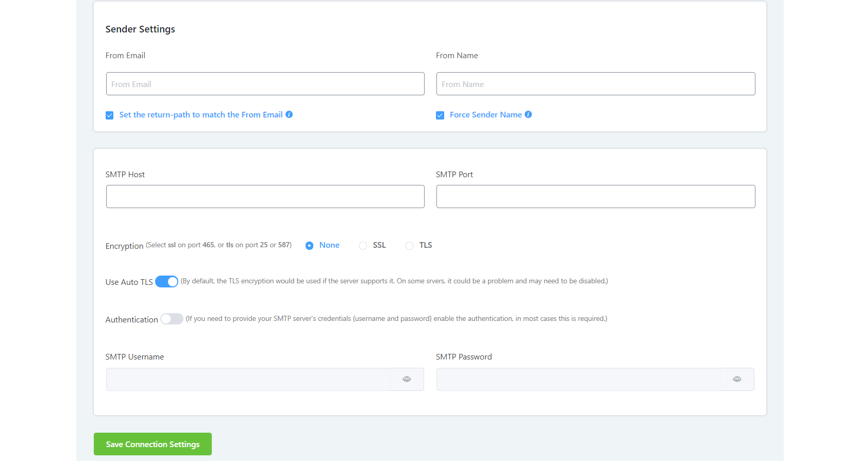Click 'Set the return-path to match' label

pos(201,115)
